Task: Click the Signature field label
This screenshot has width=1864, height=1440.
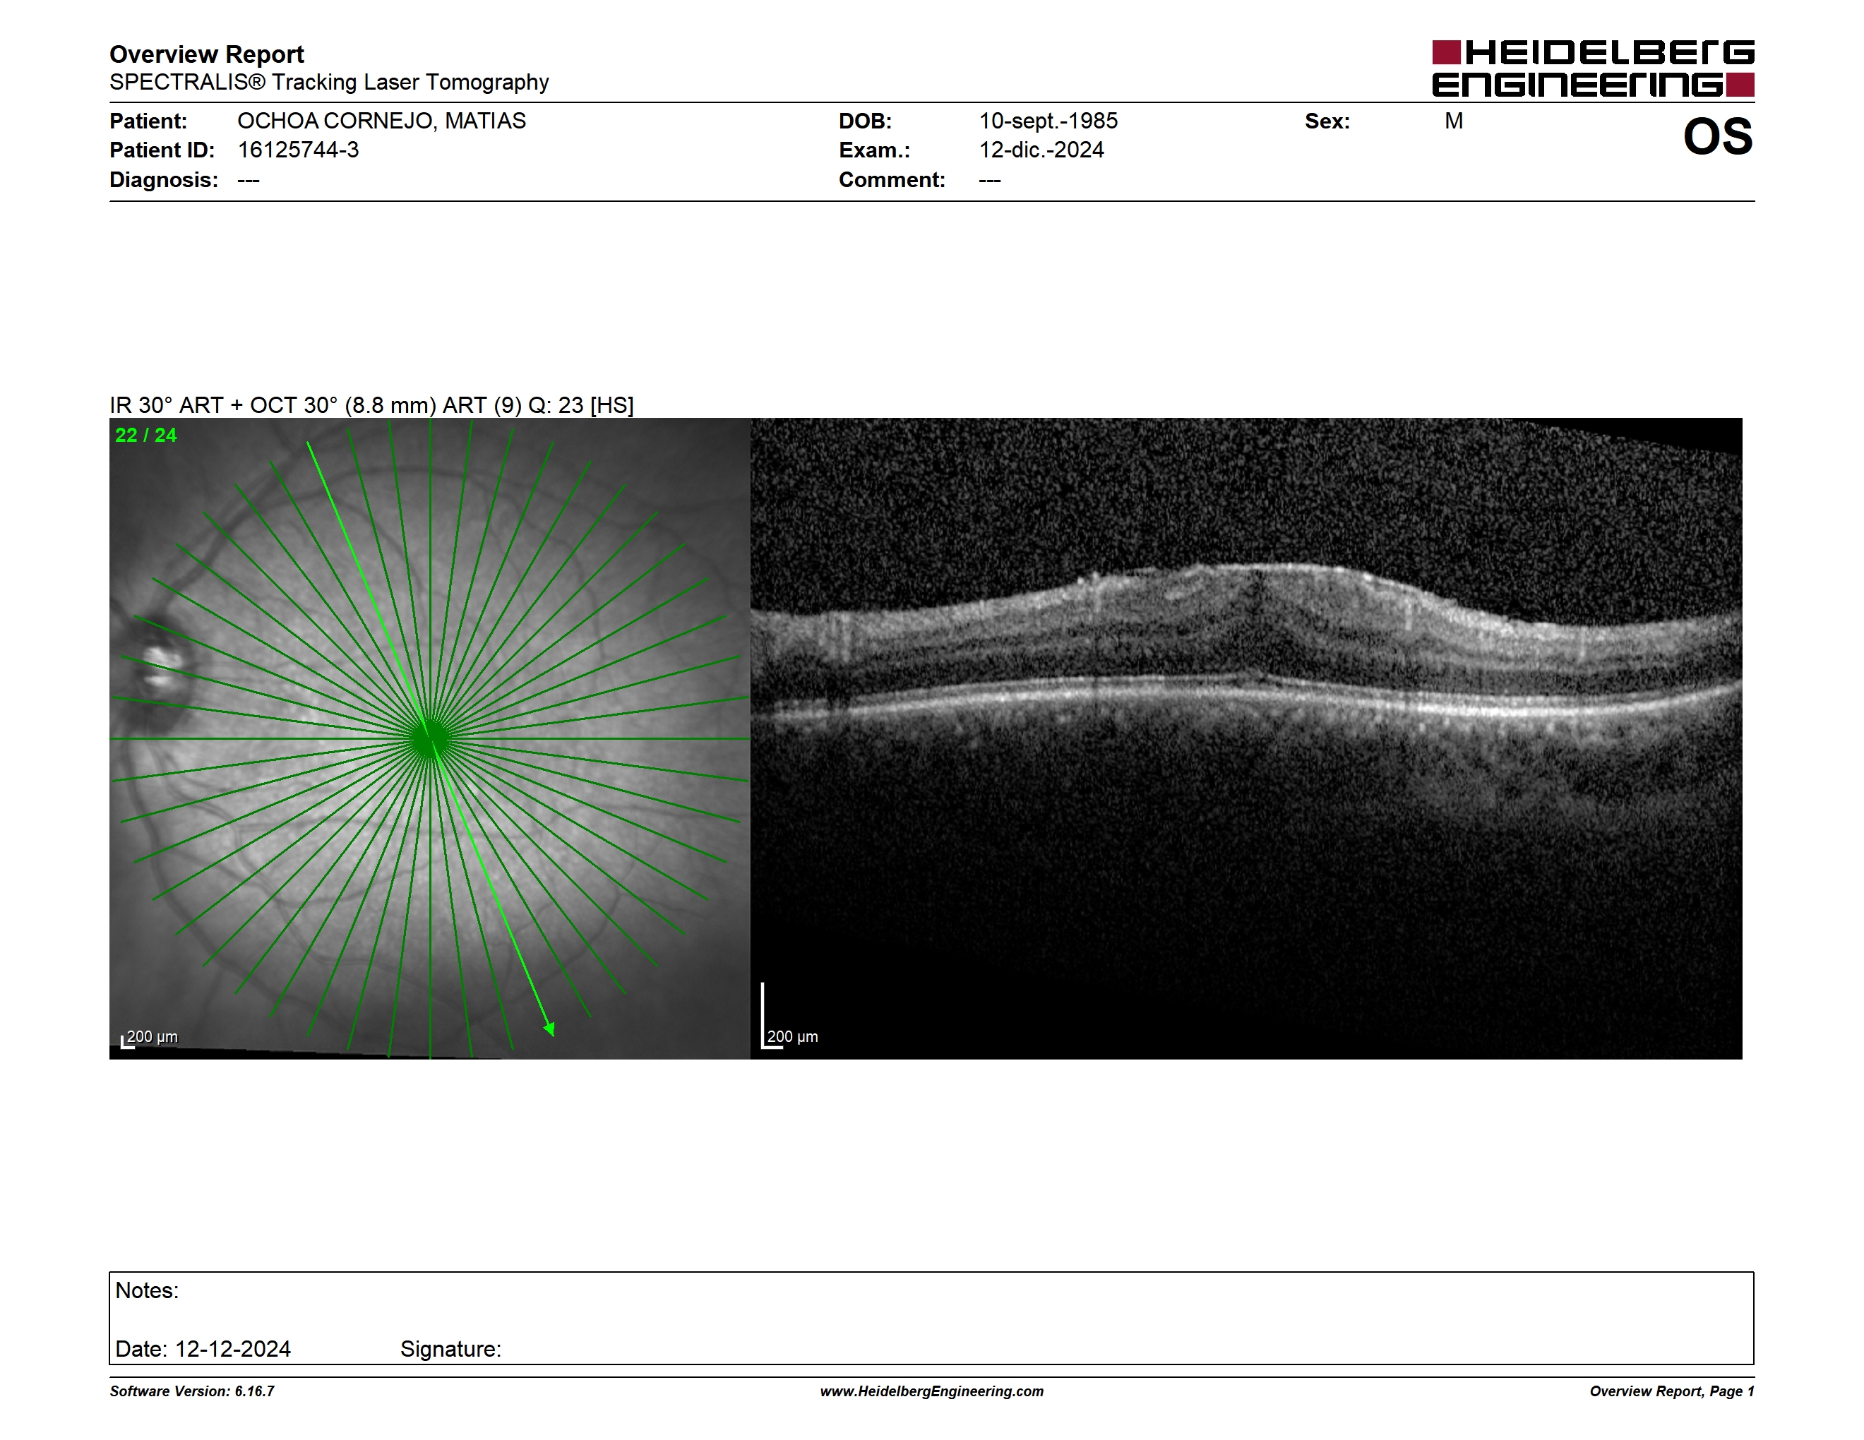Action: pos(450,1349)
